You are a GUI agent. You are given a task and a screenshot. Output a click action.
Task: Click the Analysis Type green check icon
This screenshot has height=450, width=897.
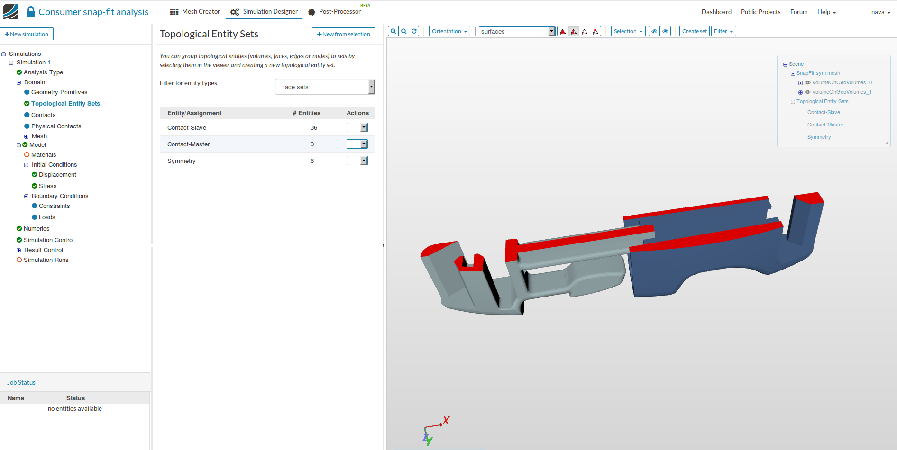19,72
